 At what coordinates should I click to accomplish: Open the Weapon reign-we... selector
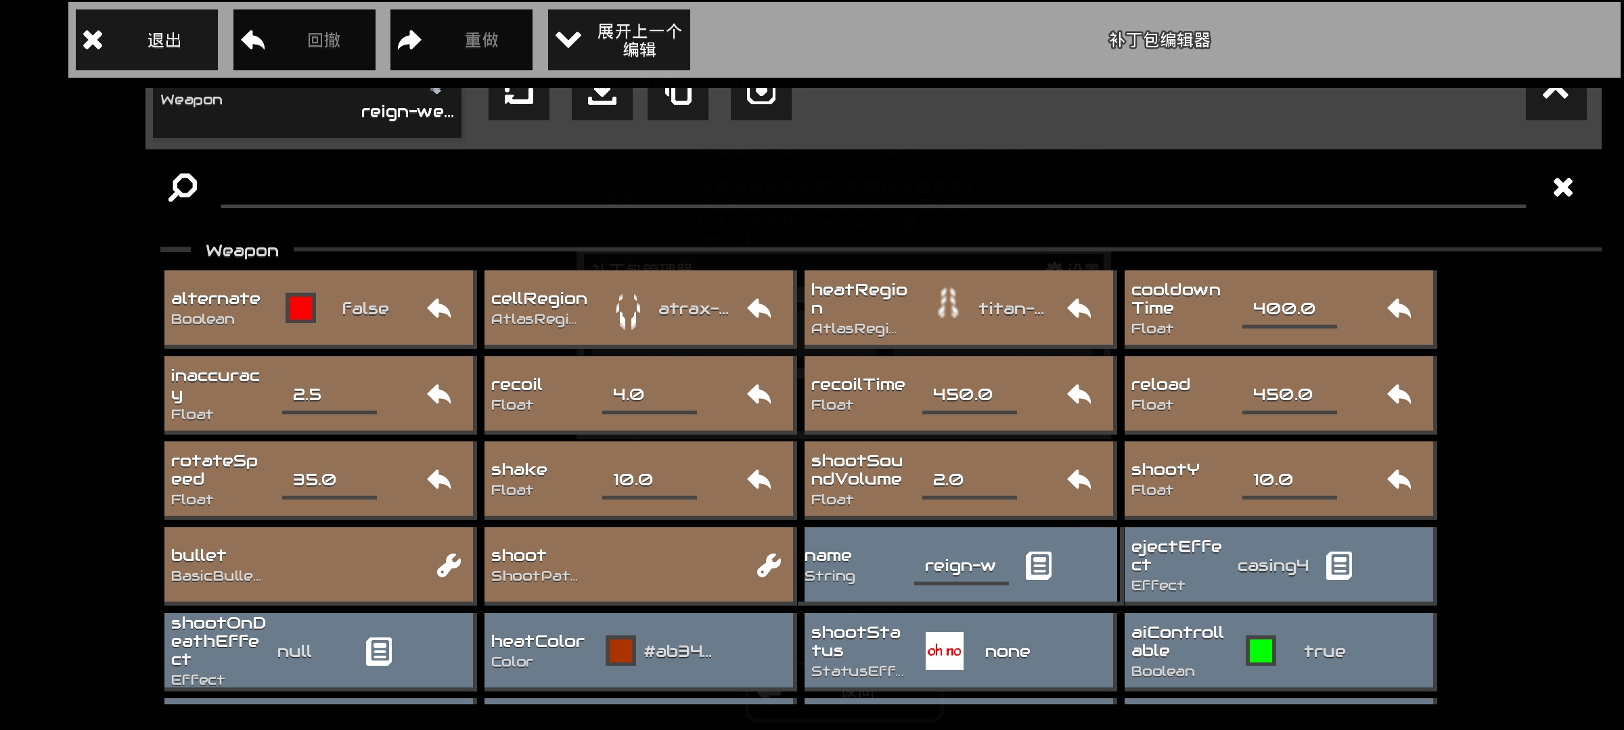point(307,108)
